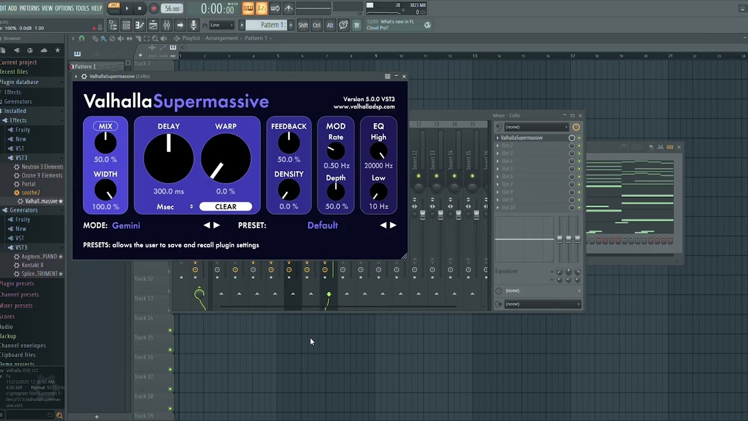This screenshot has width=748, height=421.
Task: Select Neutron 3 Elements plugin in browser
Action: [42, 167]
